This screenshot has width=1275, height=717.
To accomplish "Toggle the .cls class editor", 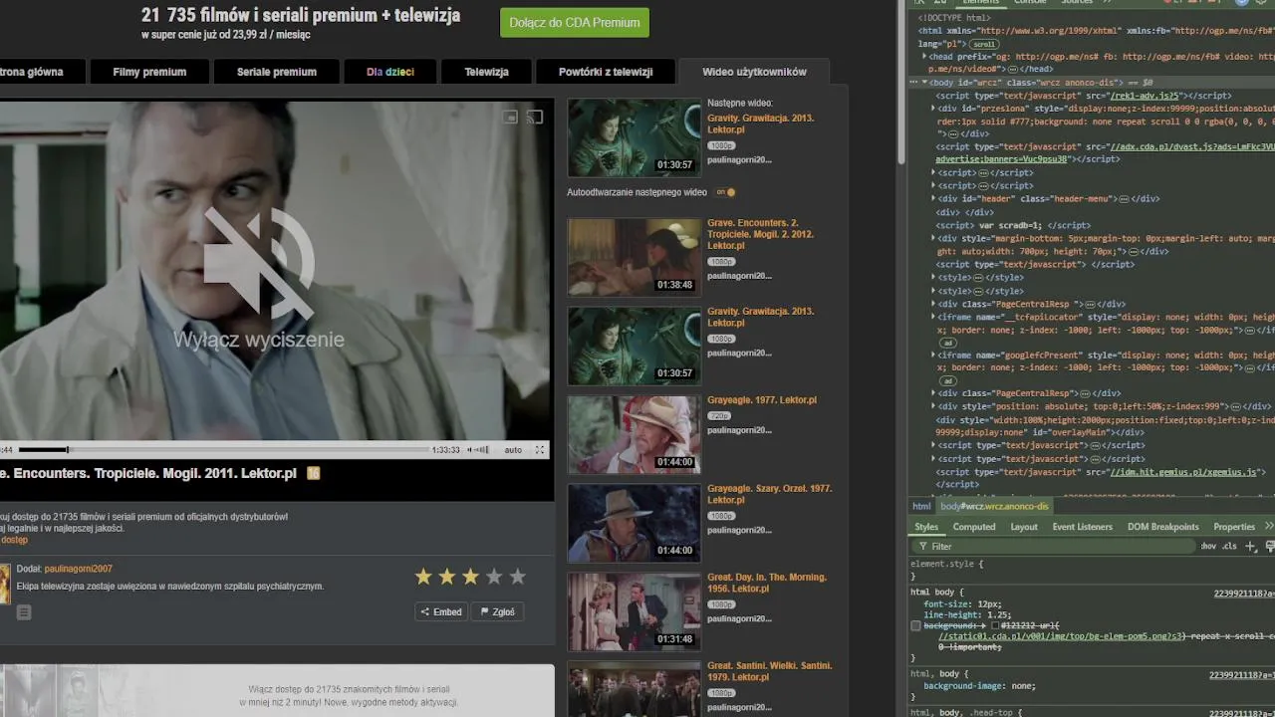I will 1229,546.
